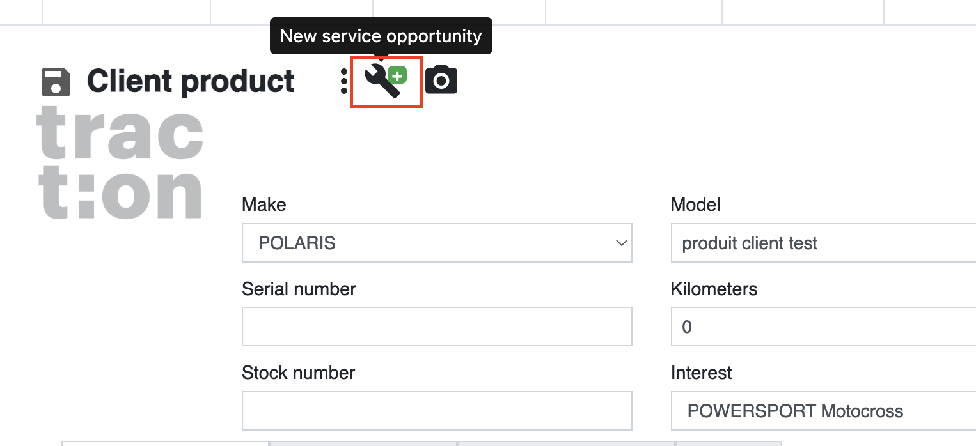Image resolution: width=976 pixels, height=446 pixels.
Task: Click the Interest label text
Action: click(x=702, y=373)
